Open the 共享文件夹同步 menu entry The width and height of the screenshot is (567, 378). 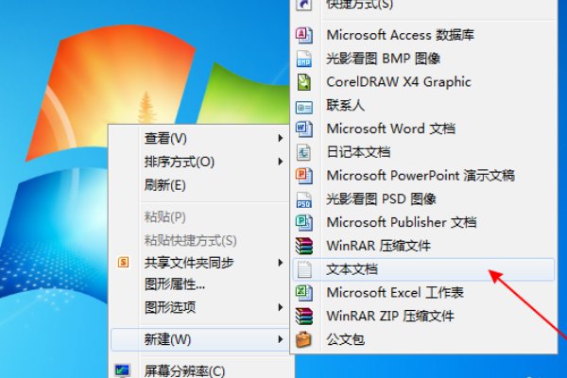pos(199,263)
